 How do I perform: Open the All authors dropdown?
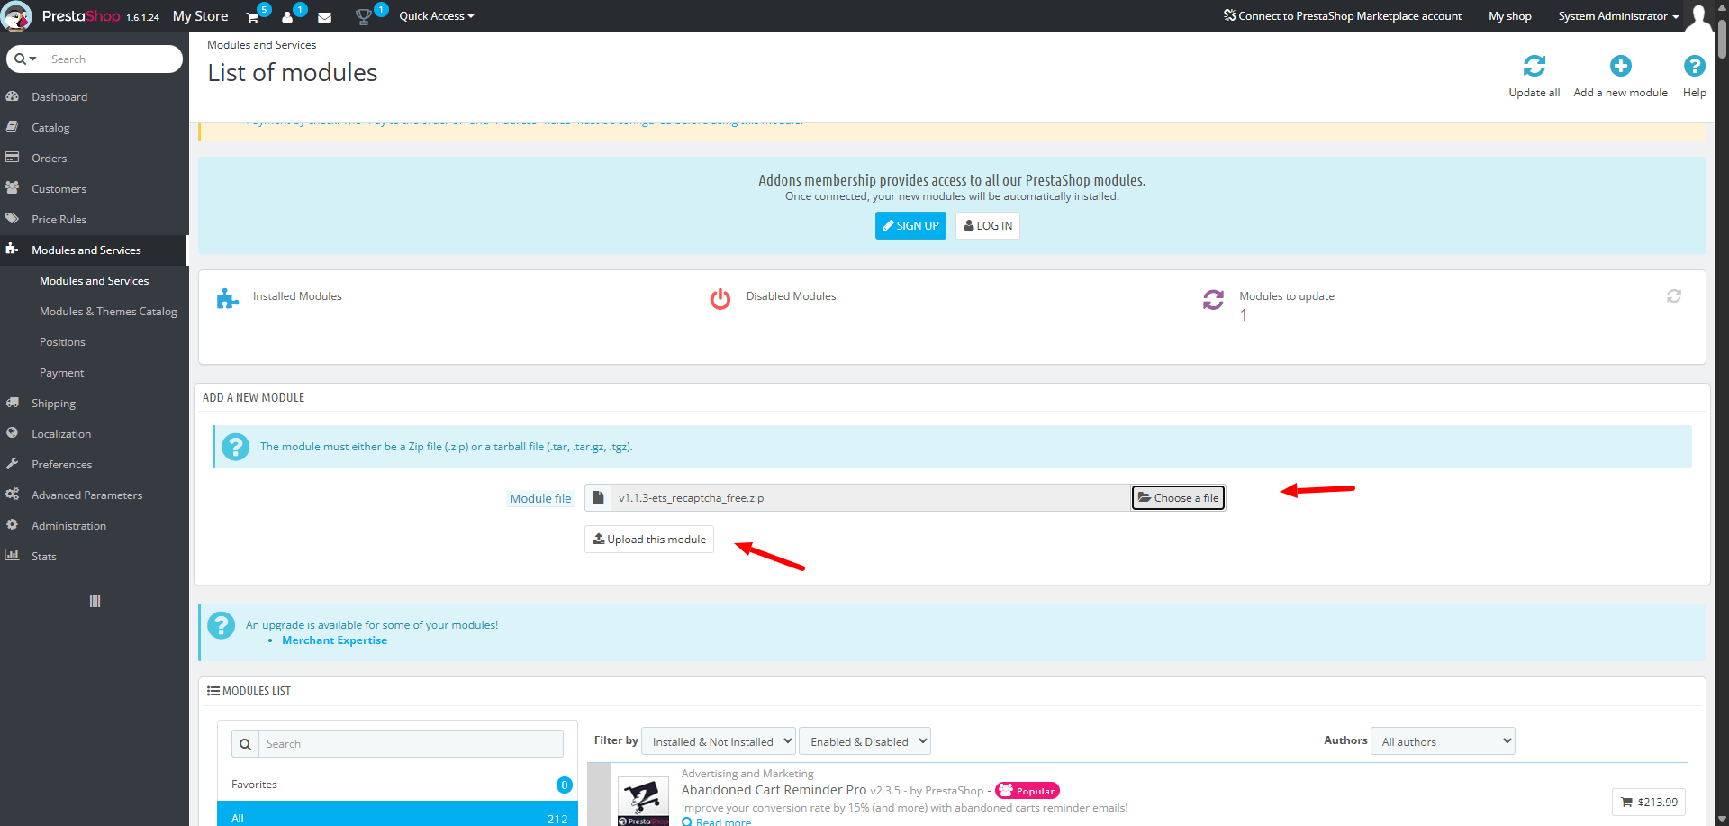coord(1443,741)
